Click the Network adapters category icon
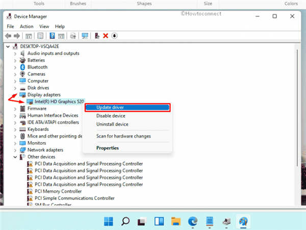 [x=22, y=150]
